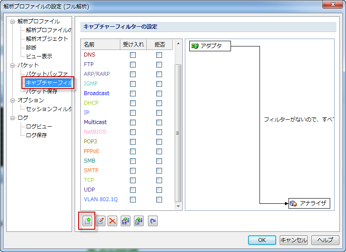Viewport: 346px width, 252px height.
Task: Check the 拒否 checkbox for TCP
Action: 159,180
